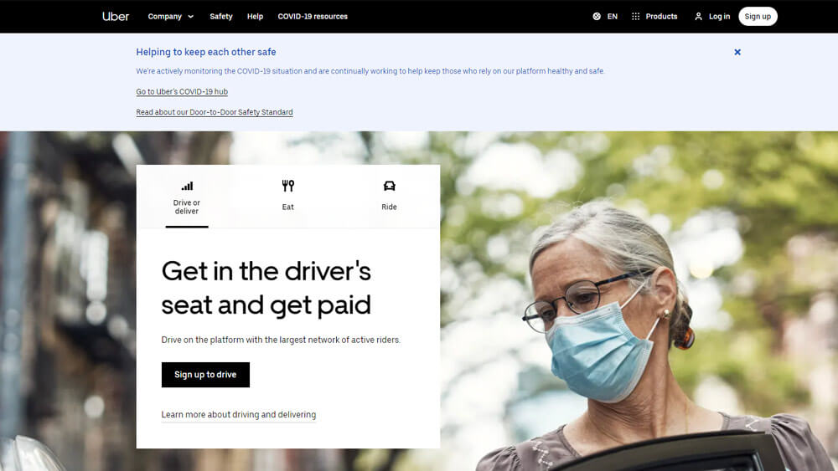Screen dimensions: 838x471
Task: Open Learn more about driving and delivering
Action: (238, 414)
